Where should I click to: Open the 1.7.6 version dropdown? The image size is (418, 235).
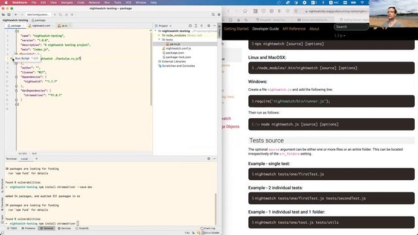click(340, 36)
